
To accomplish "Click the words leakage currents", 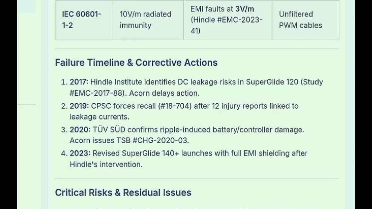I will pyautogui.click(x=99, y=117).
